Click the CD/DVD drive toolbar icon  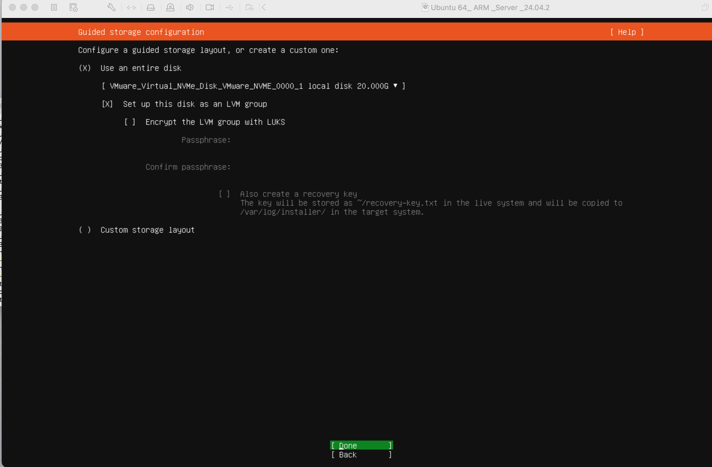click(170, 8)
